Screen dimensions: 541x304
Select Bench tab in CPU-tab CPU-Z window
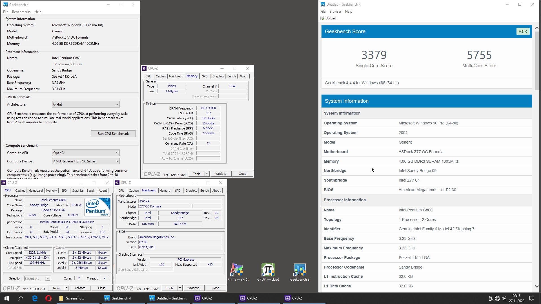[x=91, y=191]
